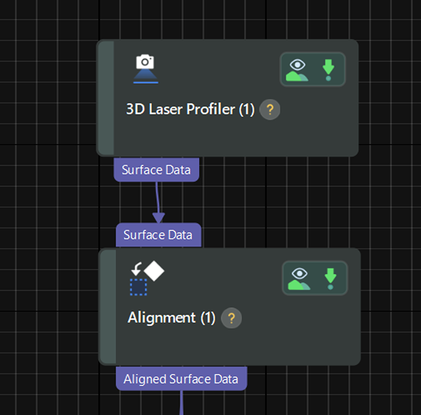
Task: Toggle result visibility on the Alignment node
Action: (x=300, y=278)
